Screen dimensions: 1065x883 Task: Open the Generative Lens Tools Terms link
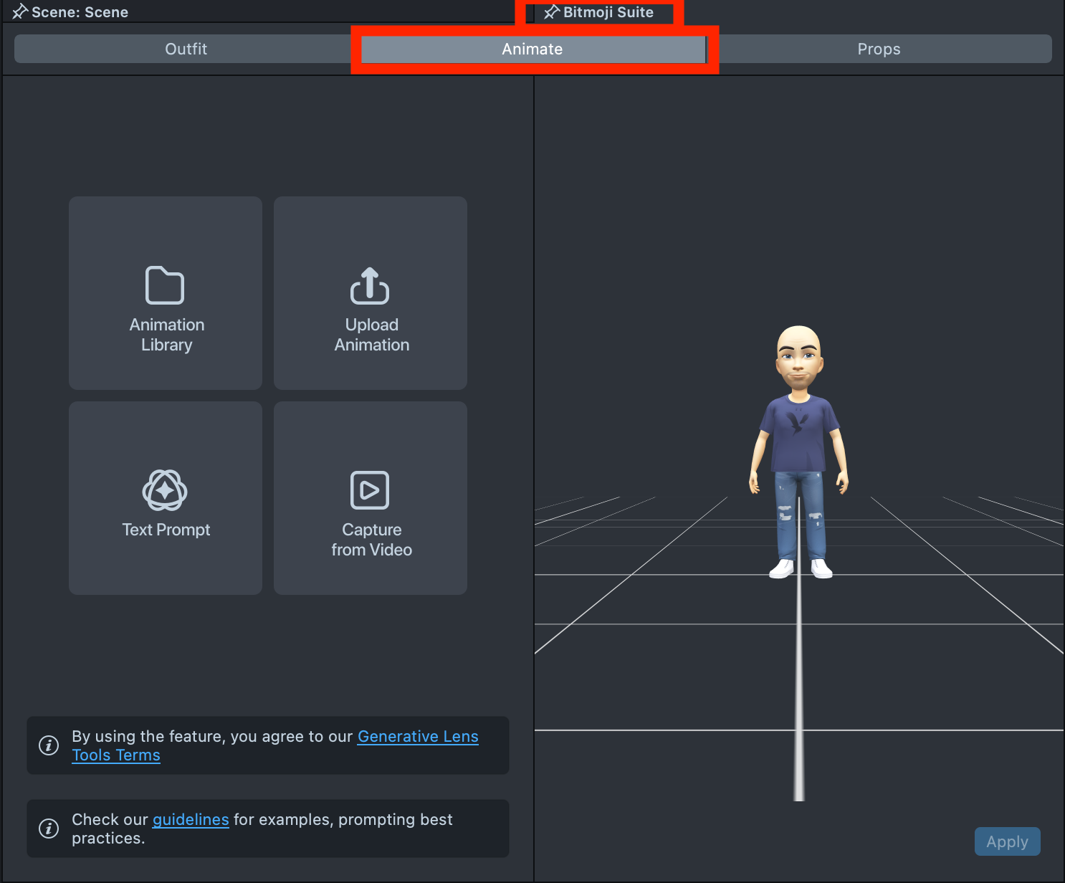click(417, 737)
